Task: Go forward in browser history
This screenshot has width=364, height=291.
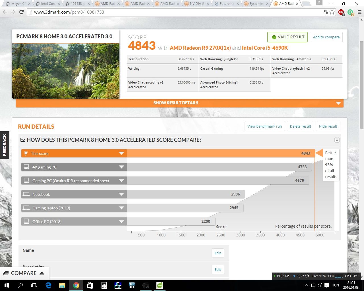Action: (x=13, y=12)
